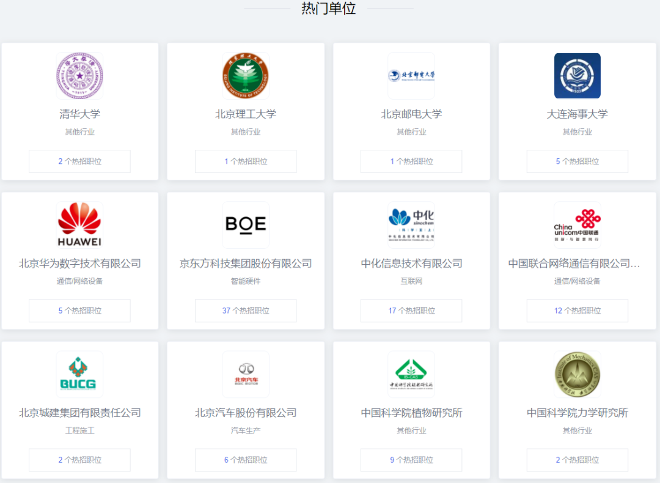Select the 中国科学院力学研究所 company name
The image size is (660, 483).
(x=577, y=413)
